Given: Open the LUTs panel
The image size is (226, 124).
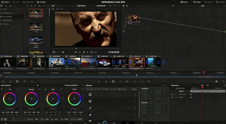Looking at the screenshot, I should tap(16, 2).
